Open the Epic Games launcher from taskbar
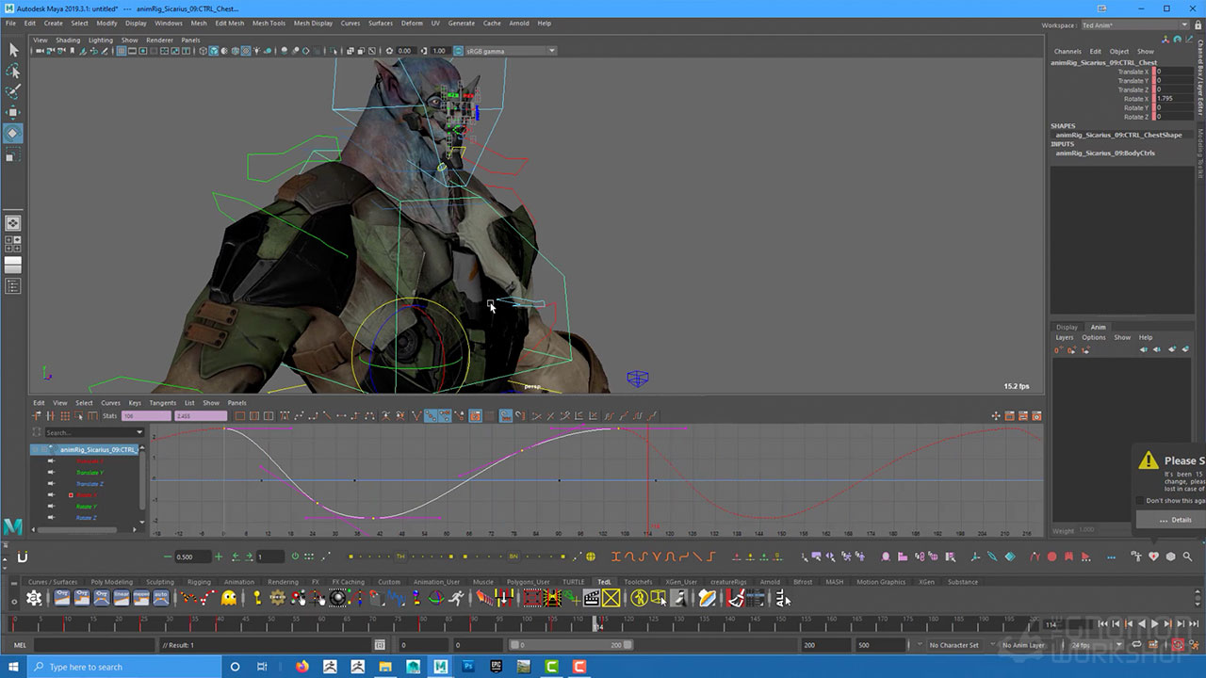This screenshot has width=1206, height=678. point(495,667)
